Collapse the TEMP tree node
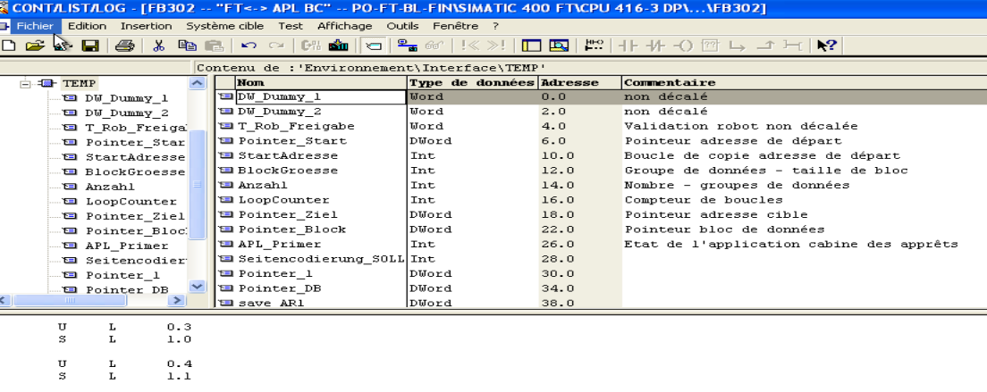Screen dimensions: 987x392 [x=26, y=83]
